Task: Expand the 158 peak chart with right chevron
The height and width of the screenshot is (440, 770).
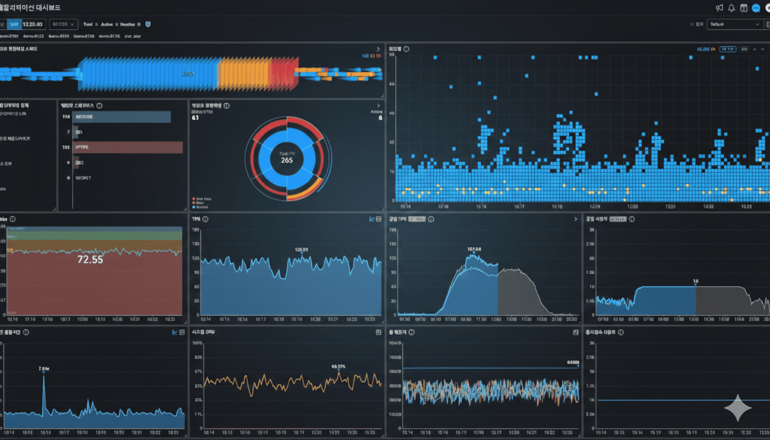Action: (576, 219)
